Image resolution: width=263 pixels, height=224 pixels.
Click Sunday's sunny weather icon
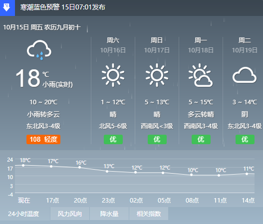tap(157, 75)
